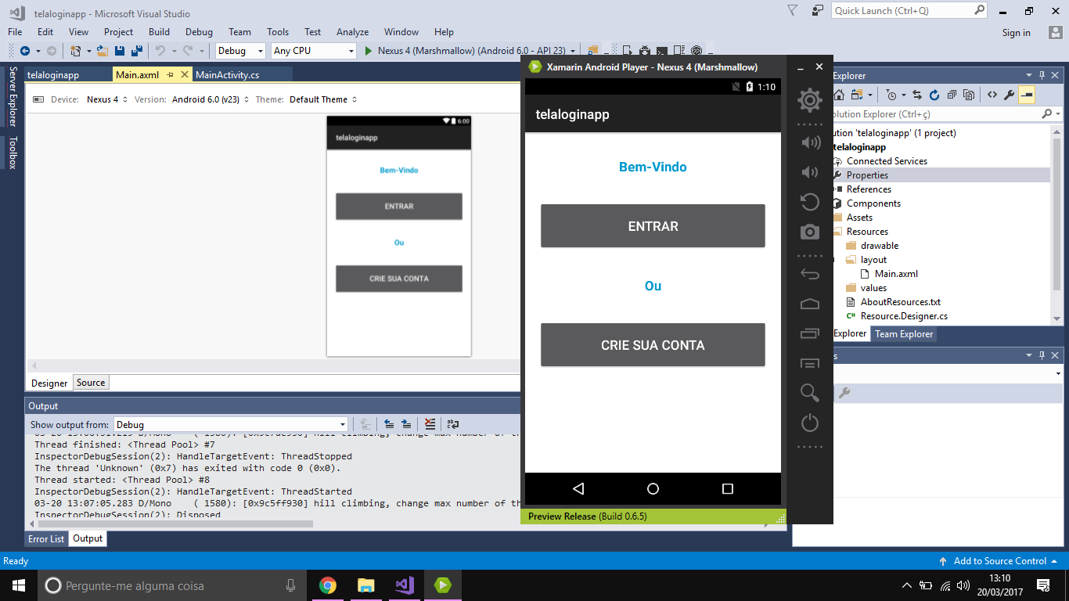1069x601 pixels.
Task: Click Solution Explorer Home icon
Action: 839,95
